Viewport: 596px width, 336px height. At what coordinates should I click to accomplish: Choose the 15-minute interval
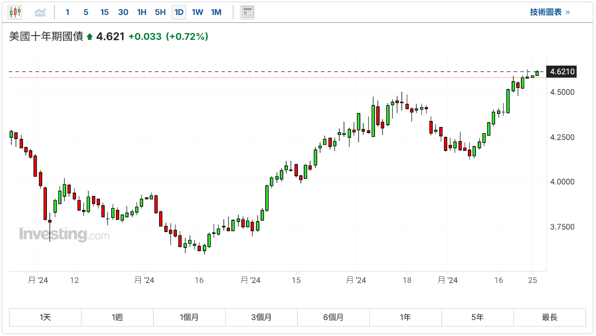click(x=104, y=12)
